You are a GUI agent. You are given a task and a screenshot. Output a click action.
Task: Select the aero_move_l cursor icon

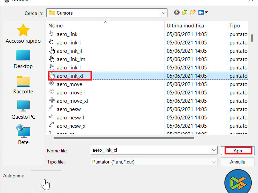tap(52, 92)
